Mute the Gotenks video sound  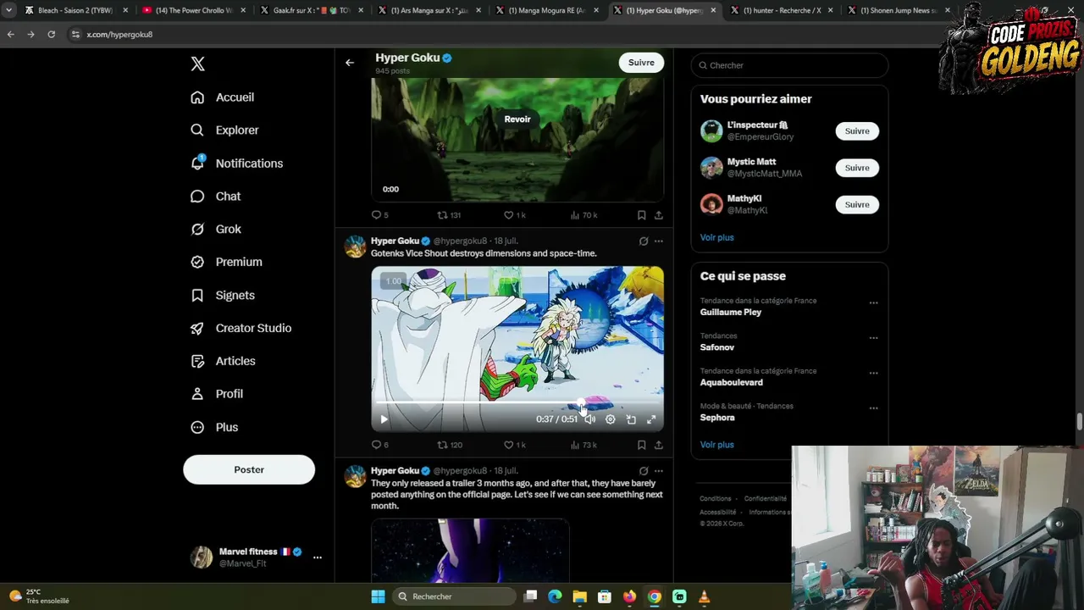coord(589,419)
